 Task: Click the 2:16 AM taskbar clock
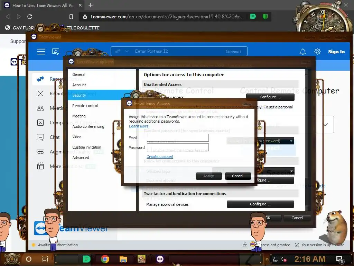(310, 259)
